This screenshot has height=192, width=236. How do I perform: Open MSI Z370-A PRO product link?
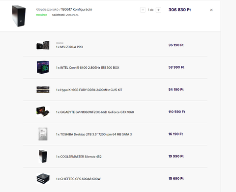69,47
